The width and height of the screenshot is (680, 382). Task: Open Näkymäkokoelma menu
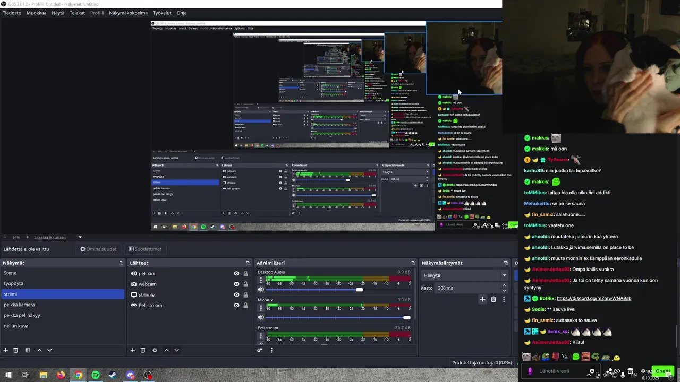point(128,13)
